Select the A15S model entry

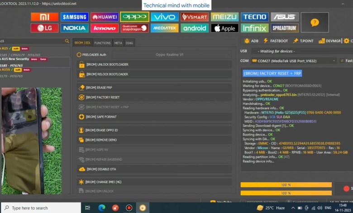(35, 73)
